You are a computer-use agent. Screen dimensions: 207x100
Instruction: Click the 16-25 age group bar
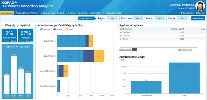coord(6,84)
